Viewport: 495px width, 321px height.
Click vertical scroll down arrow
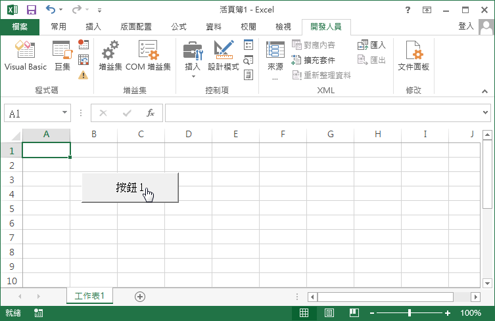click(487, 283)
